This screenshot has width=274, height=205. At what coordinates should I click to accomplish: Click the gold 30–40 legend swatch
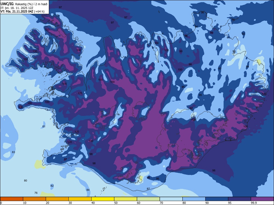point(80,199)
